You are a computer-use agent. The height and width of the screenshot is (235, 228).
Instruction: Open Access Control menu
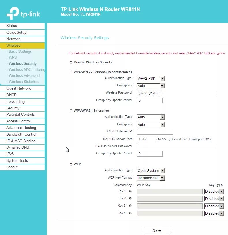pyautogui.click(x=23, y=121)
